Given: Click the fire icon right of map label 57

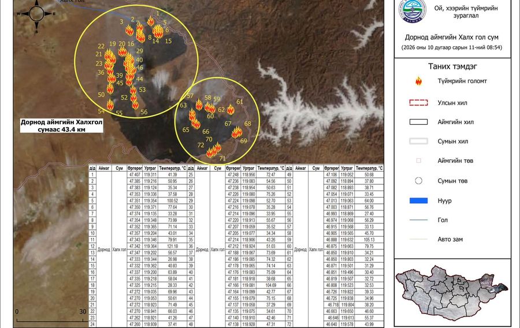Looking at the screenshot, I should (x=199, y=105).
